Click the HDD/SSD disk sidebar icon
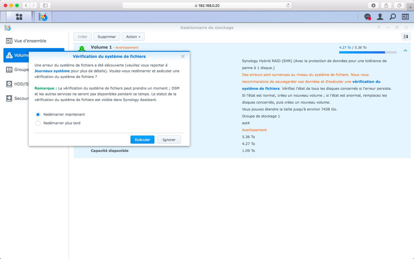 point(9,84)
